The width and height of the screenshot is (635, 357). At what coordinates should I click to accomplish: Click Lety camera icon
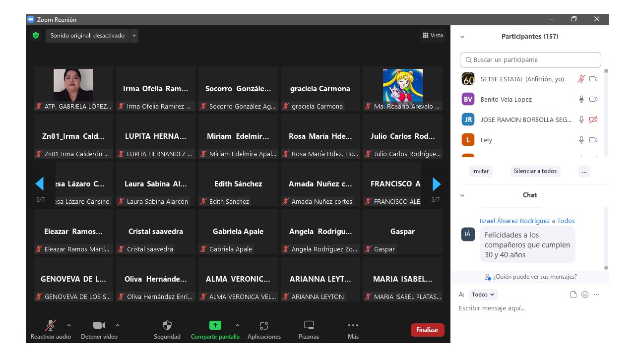[593, 140]
